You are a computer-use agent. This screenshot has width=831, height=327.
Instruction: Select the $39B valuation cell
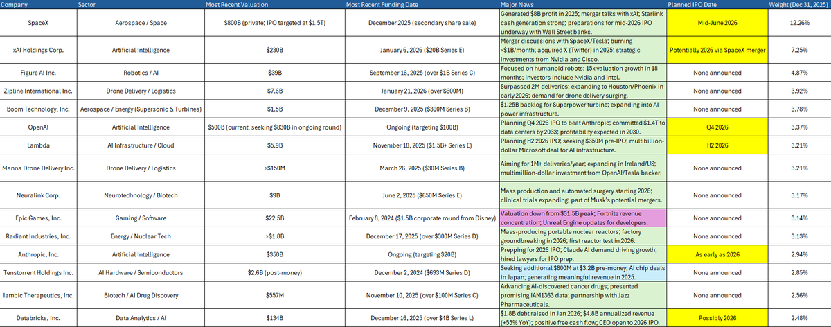(275, 73)
